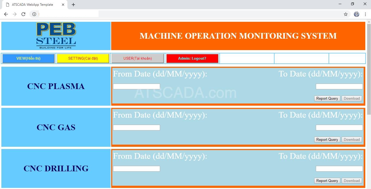Open Chrome three-dot menu
Screen dimensions: 371x189
tap(365, 14)
